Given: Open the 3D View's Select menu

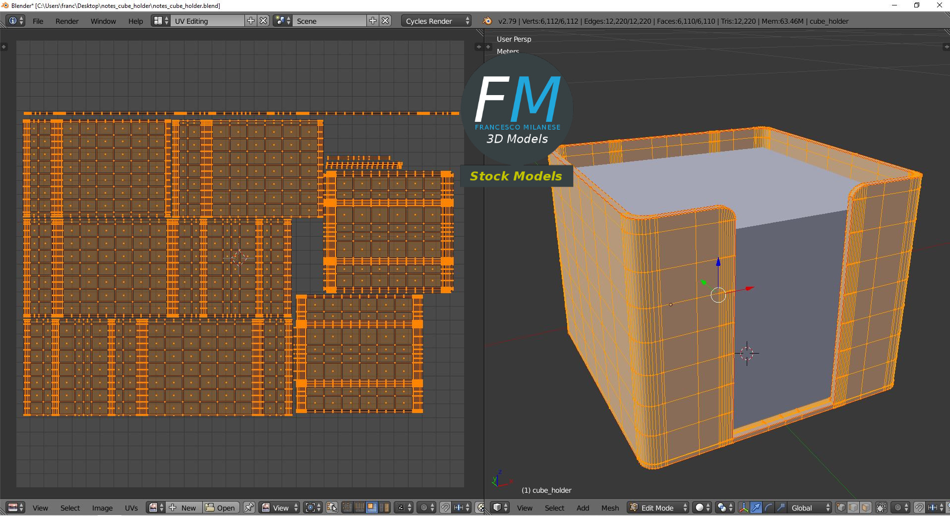Looking at the screenshot, I should point(554,508).
